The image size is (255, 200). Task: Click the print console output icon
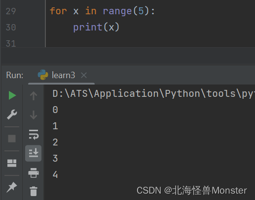pyautogui.click(x=34, y=173)
